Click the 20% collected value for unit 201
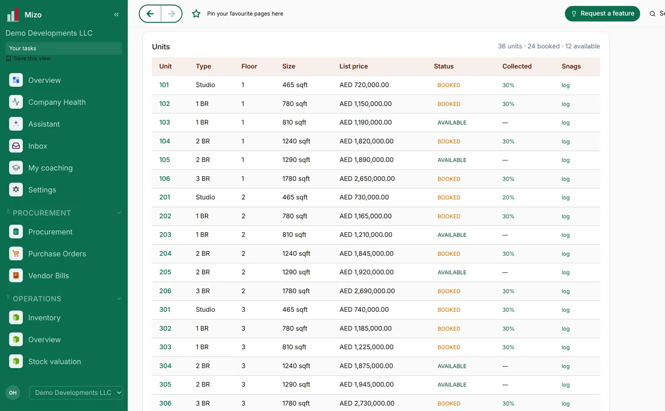Viewport: 665px width, 411px height. (x=508, y=198)
